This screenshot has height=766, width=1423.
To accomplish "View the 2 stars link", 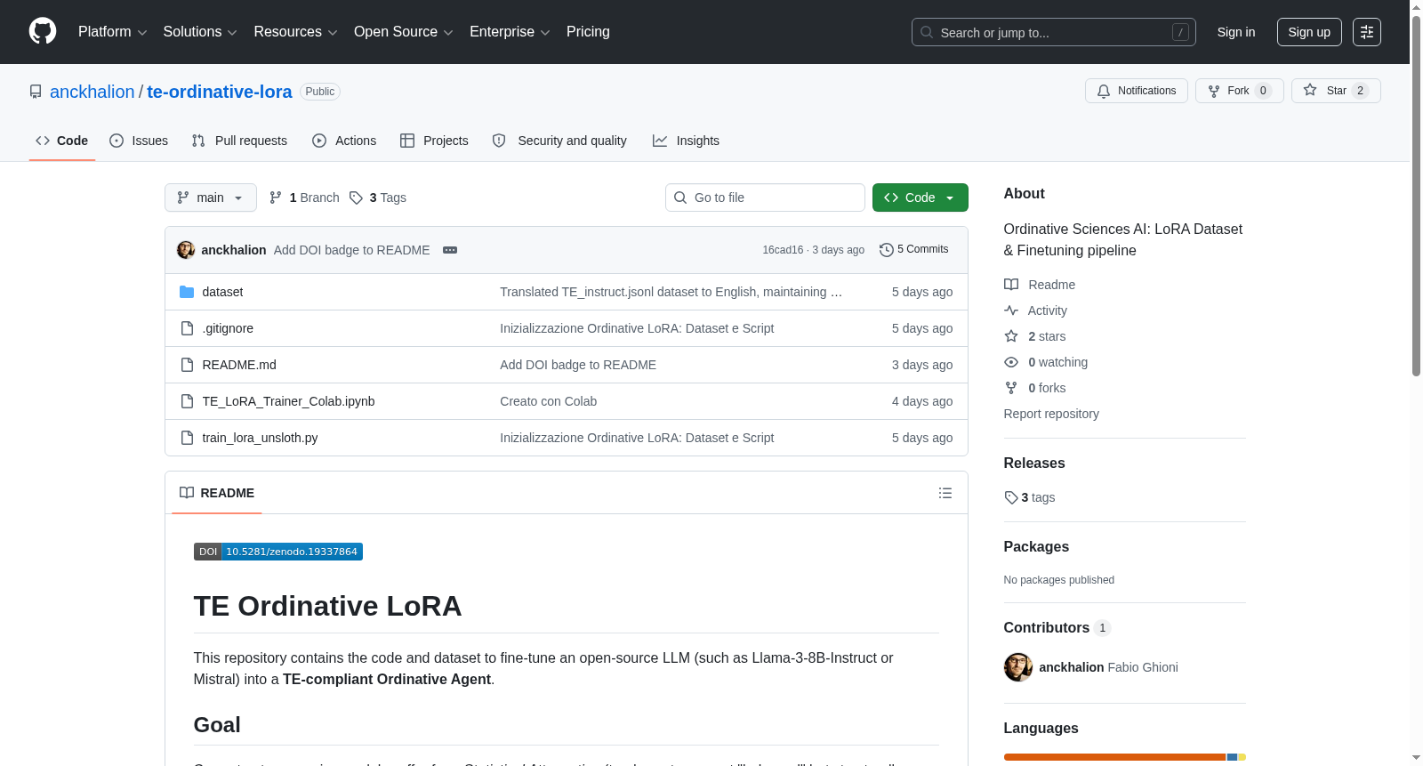I will (x=1035, y=336).
